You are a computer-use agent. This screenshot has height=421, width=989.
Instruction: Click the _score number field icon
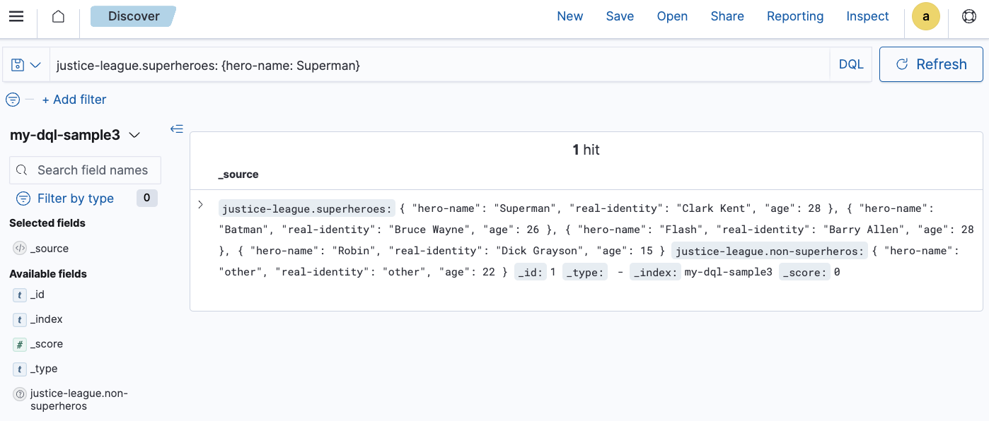pyautogui.click(x=20, y=345)
